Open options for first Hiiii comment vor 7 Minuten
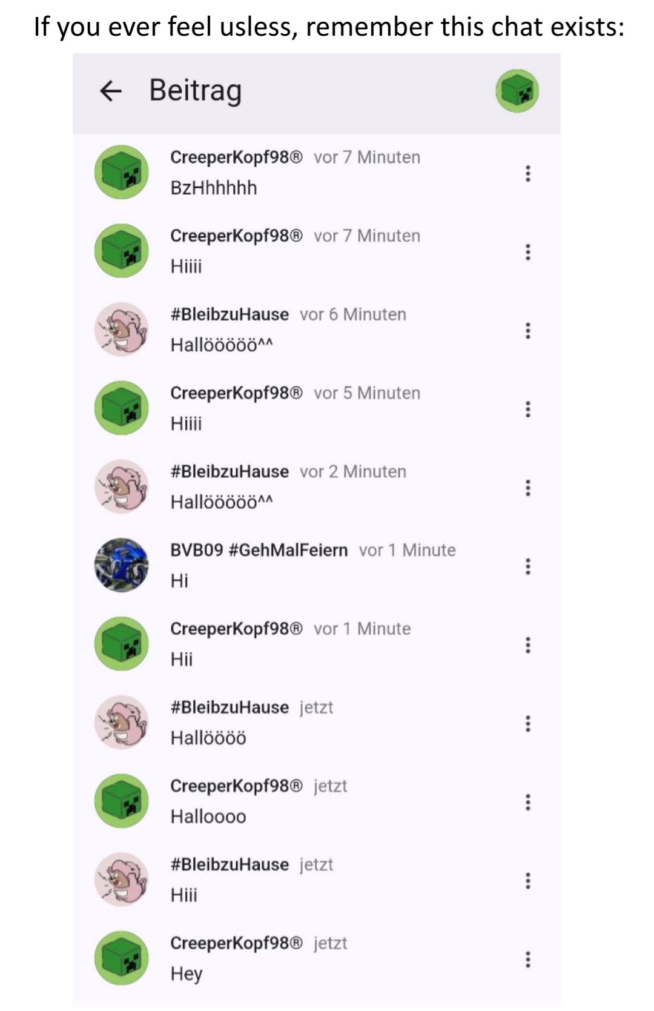 click(x=528, y=252)
